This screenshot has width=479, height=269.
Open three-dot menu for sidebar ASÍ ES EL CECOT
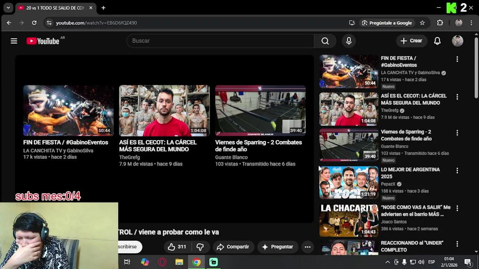(x=457, y=97)
